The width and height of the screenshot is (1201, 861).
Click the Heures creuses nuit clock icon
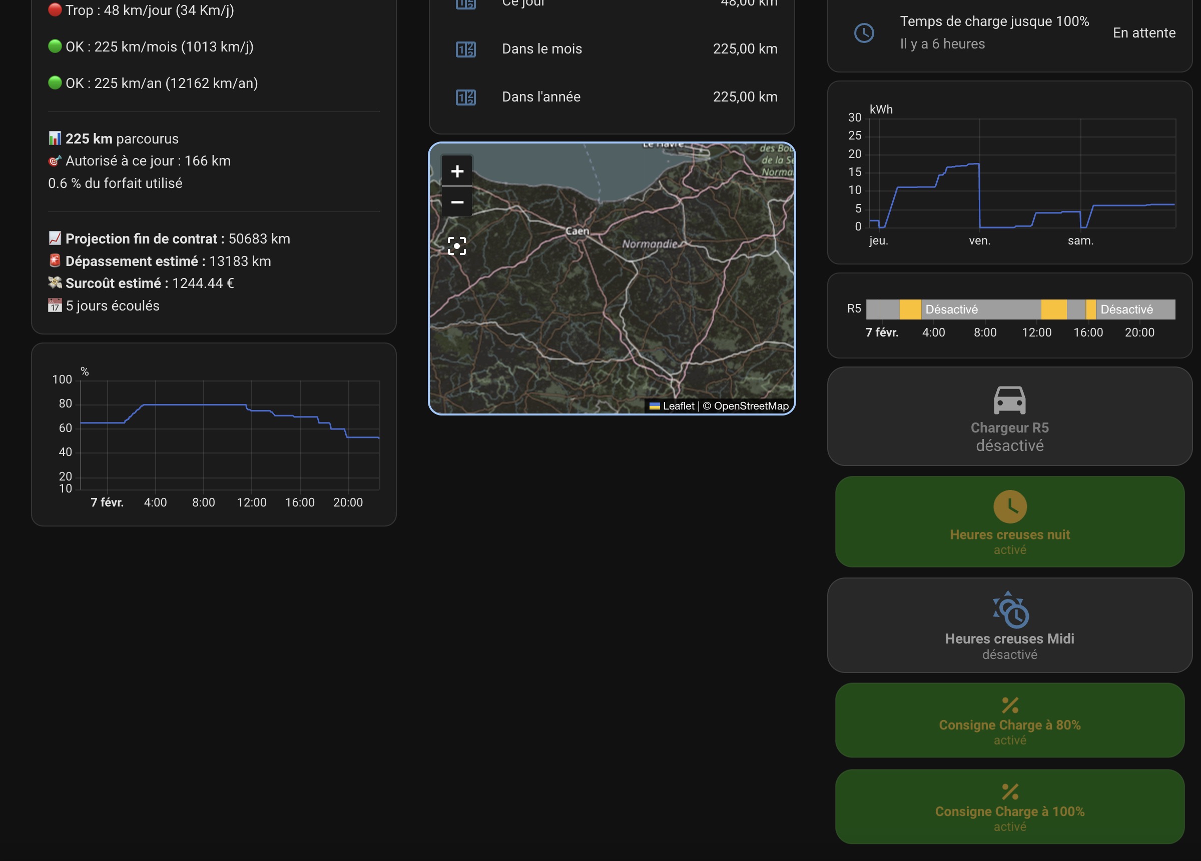tap(1009, 507)
